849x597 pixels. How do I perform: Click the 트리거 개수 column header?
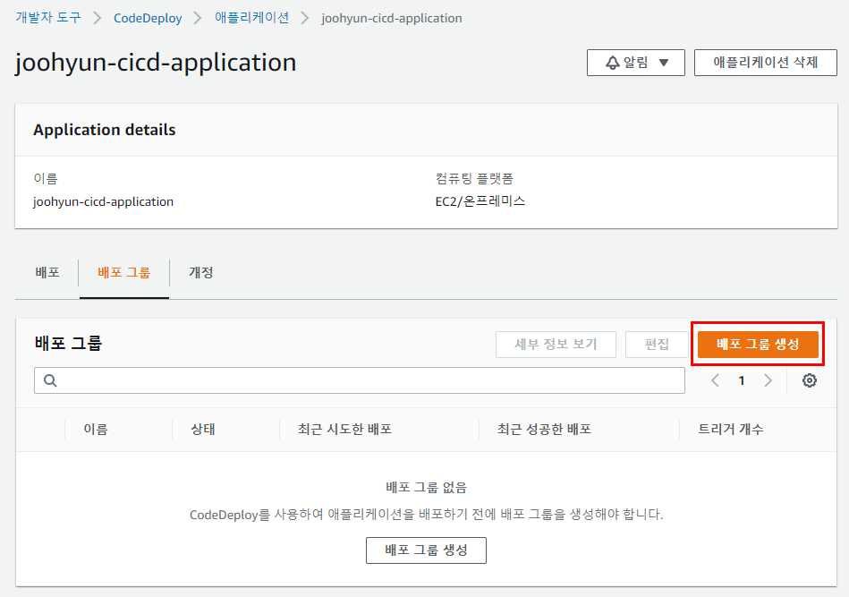click(730, 429)
